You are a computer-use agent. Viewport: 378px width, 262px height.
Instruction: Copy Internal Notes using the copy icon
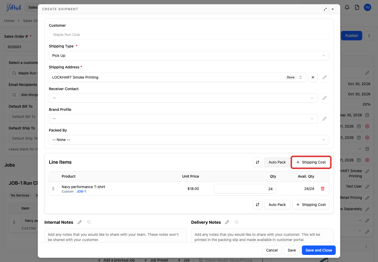pyautogui.click(x=89, y=222)
